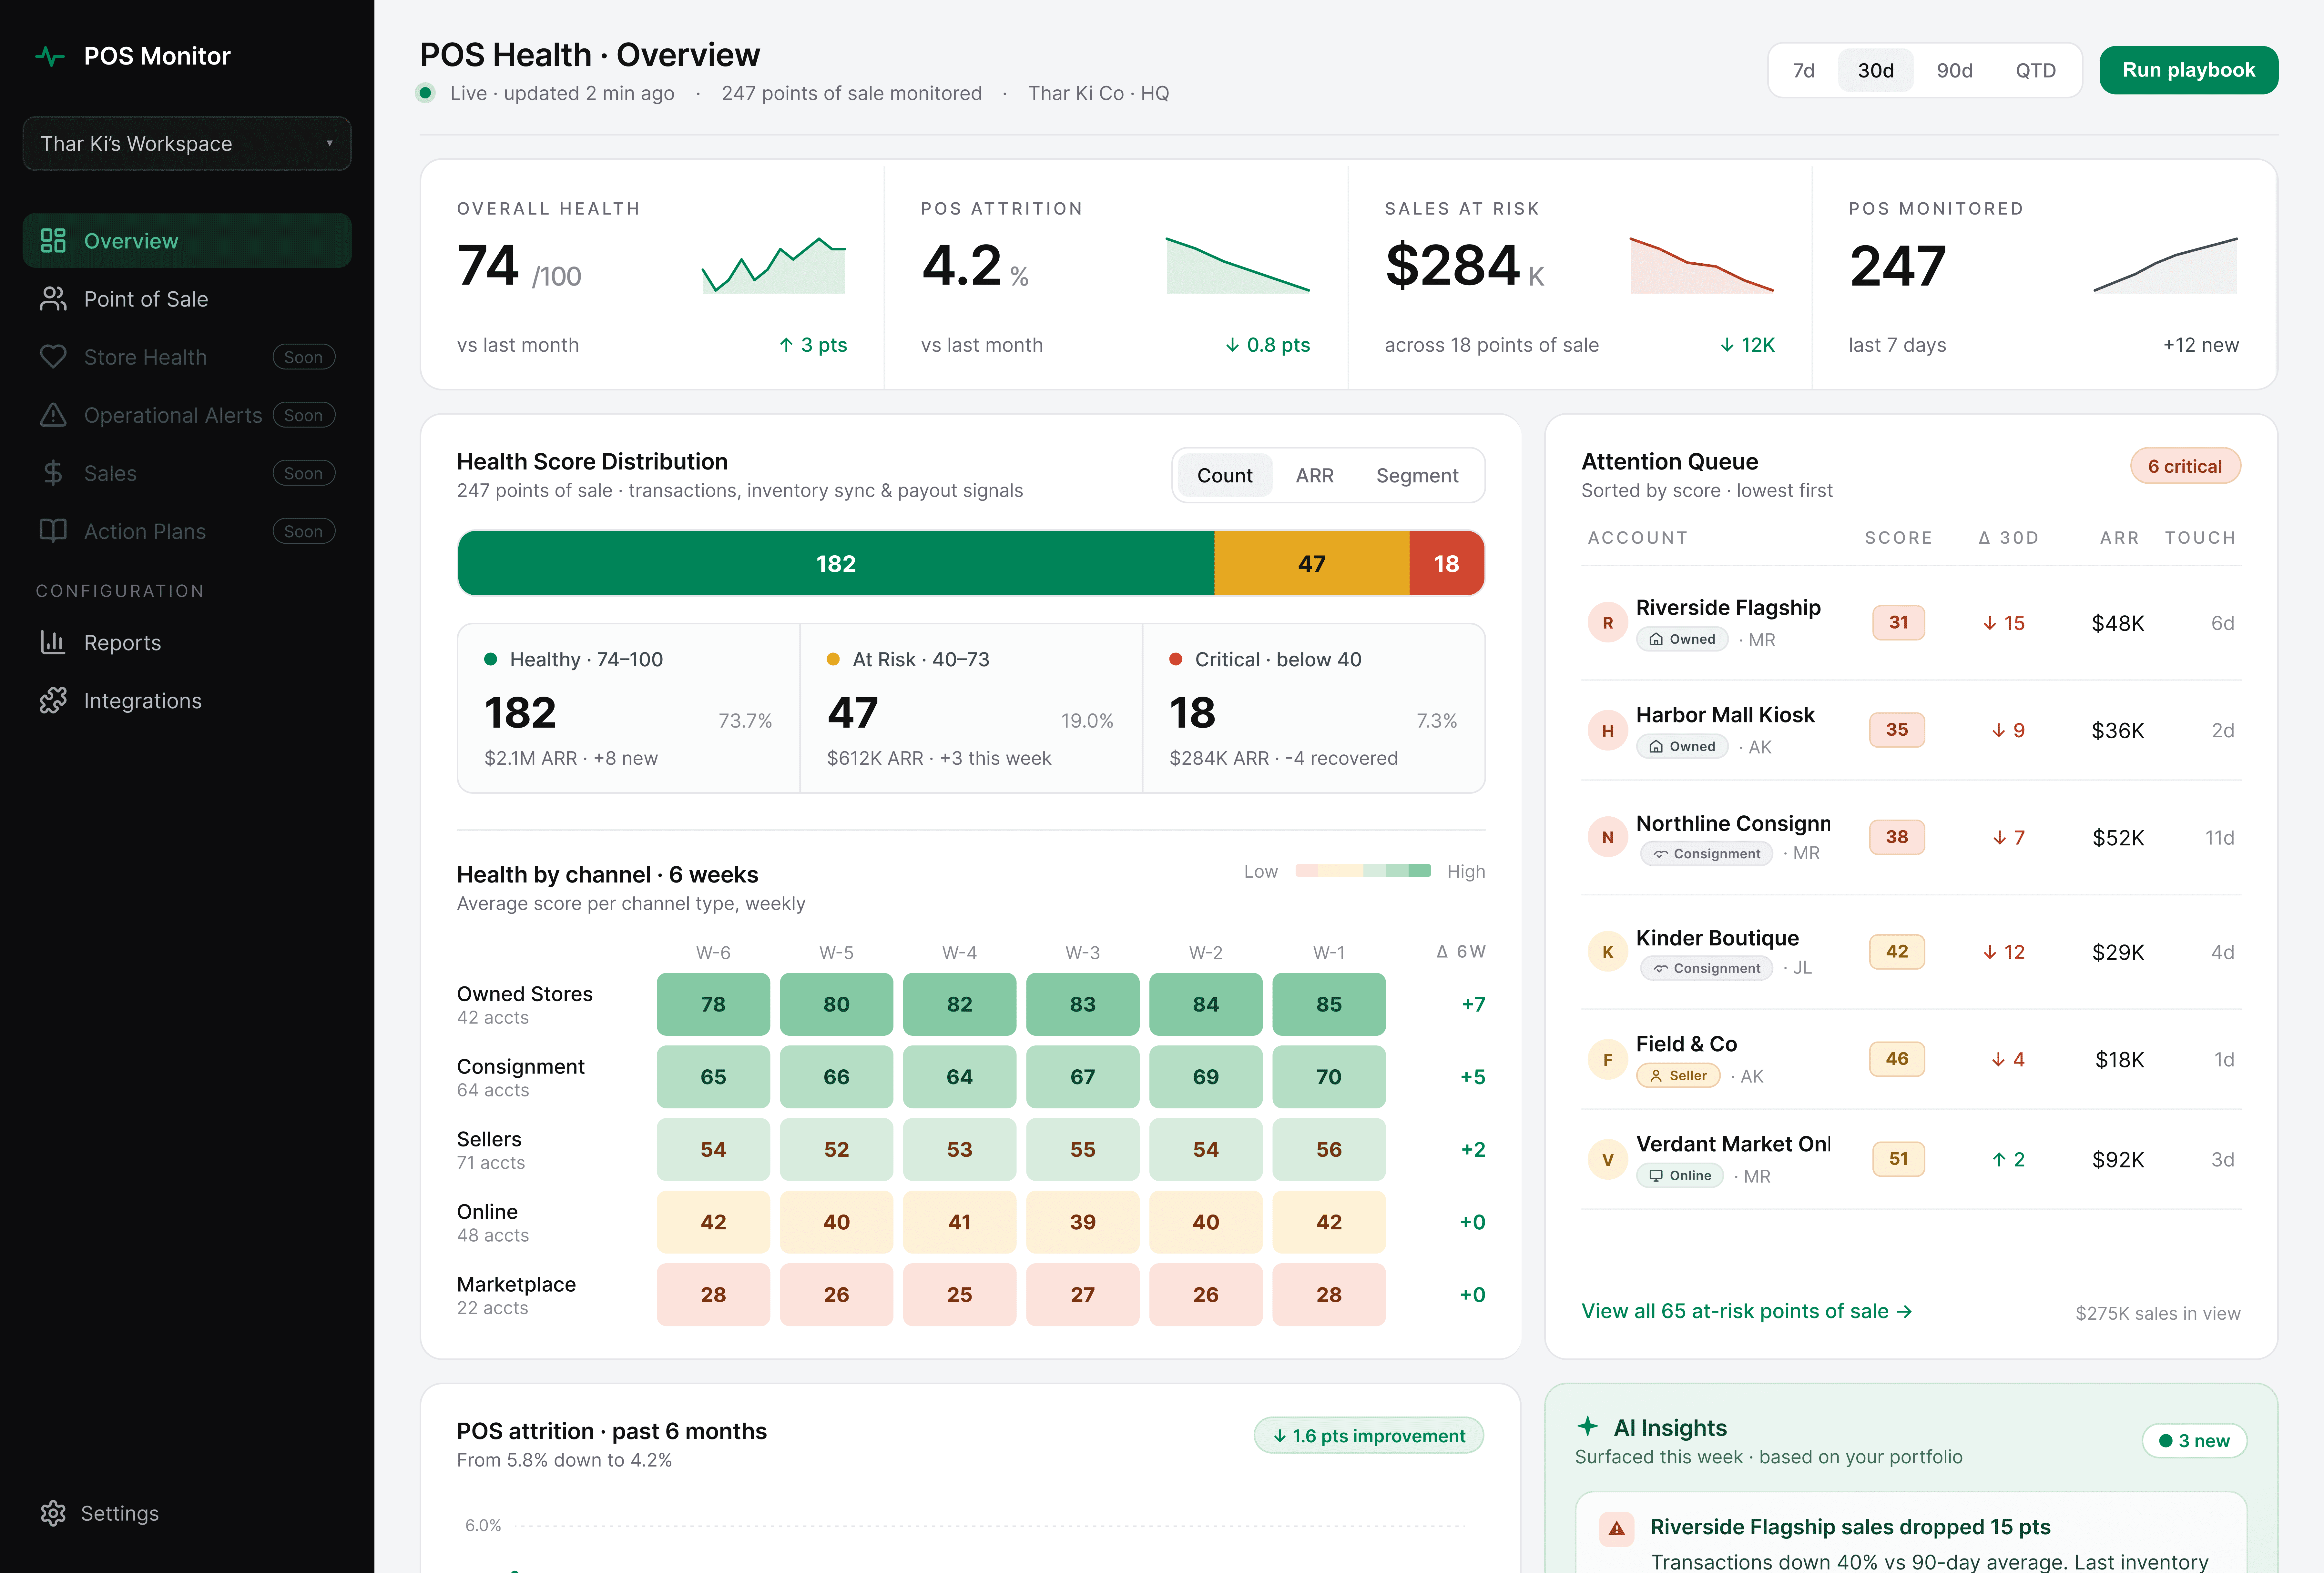Click the Integrations puzzle icon
The width and height of the screenshot is (2324, 1573).
pyautogui.click(x=53, y=701)
